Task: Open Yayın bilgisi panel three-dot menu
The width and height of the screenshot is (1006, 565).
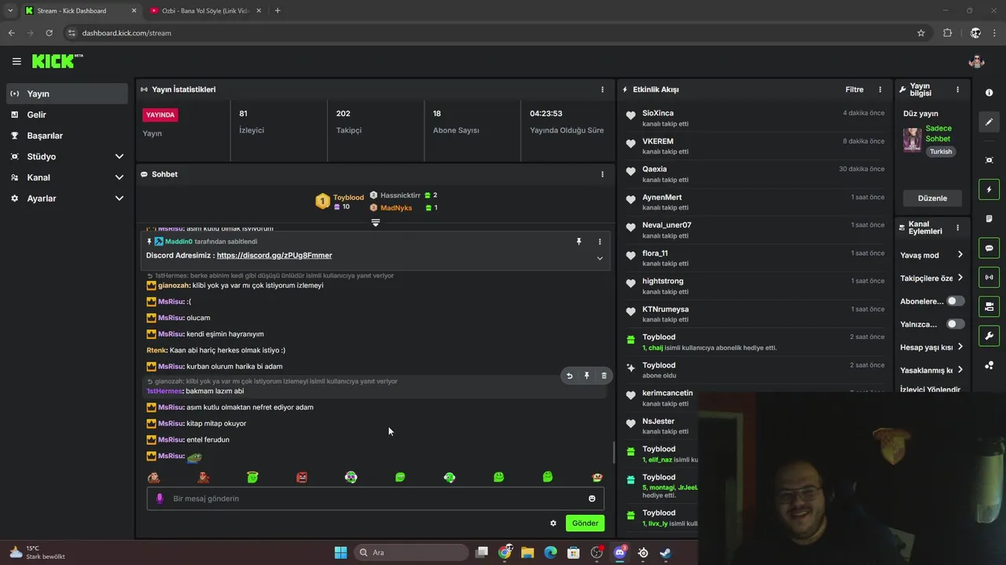Action: [957, 89]
